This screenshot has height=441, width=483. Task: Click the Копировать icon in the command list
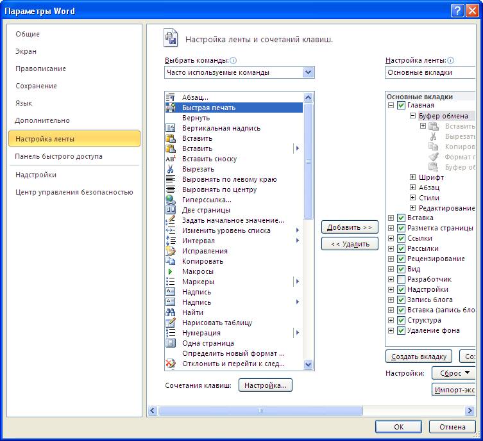click(171, 261)
